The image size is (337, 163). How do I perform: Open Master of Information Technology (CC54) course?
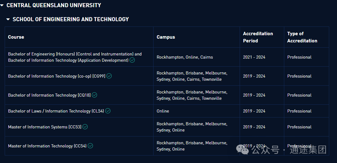(x=47, y=146)
